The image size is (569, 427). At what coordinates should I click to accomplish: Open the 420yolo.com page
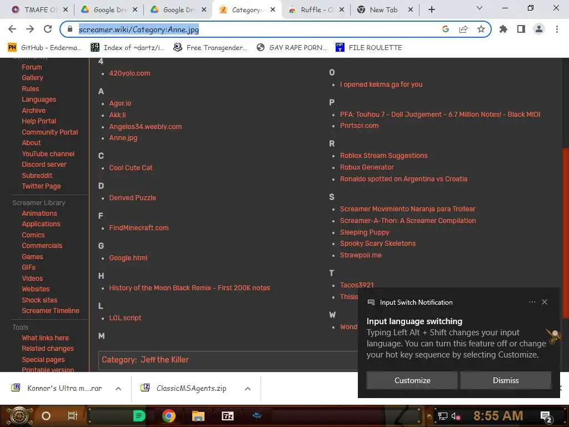129,73
